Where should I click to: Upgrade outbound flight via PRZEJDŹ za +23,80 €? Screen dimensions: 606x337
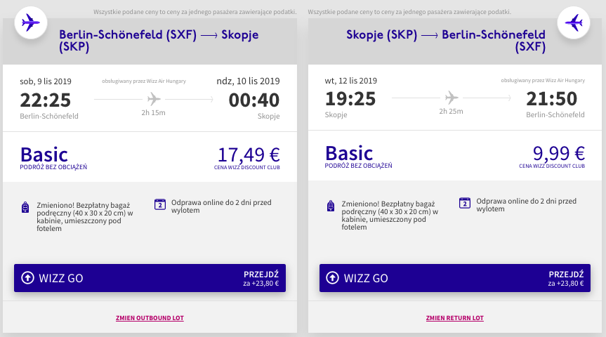coord(261,279)
